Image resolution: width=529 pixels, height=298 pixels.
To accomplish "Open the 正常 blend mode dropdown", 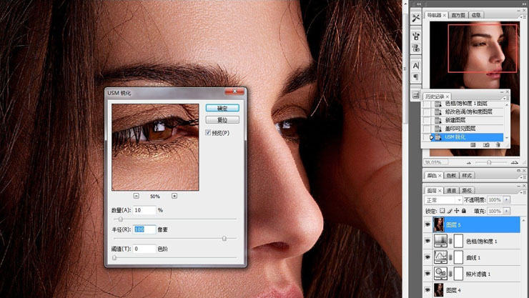I will (443, 200).
